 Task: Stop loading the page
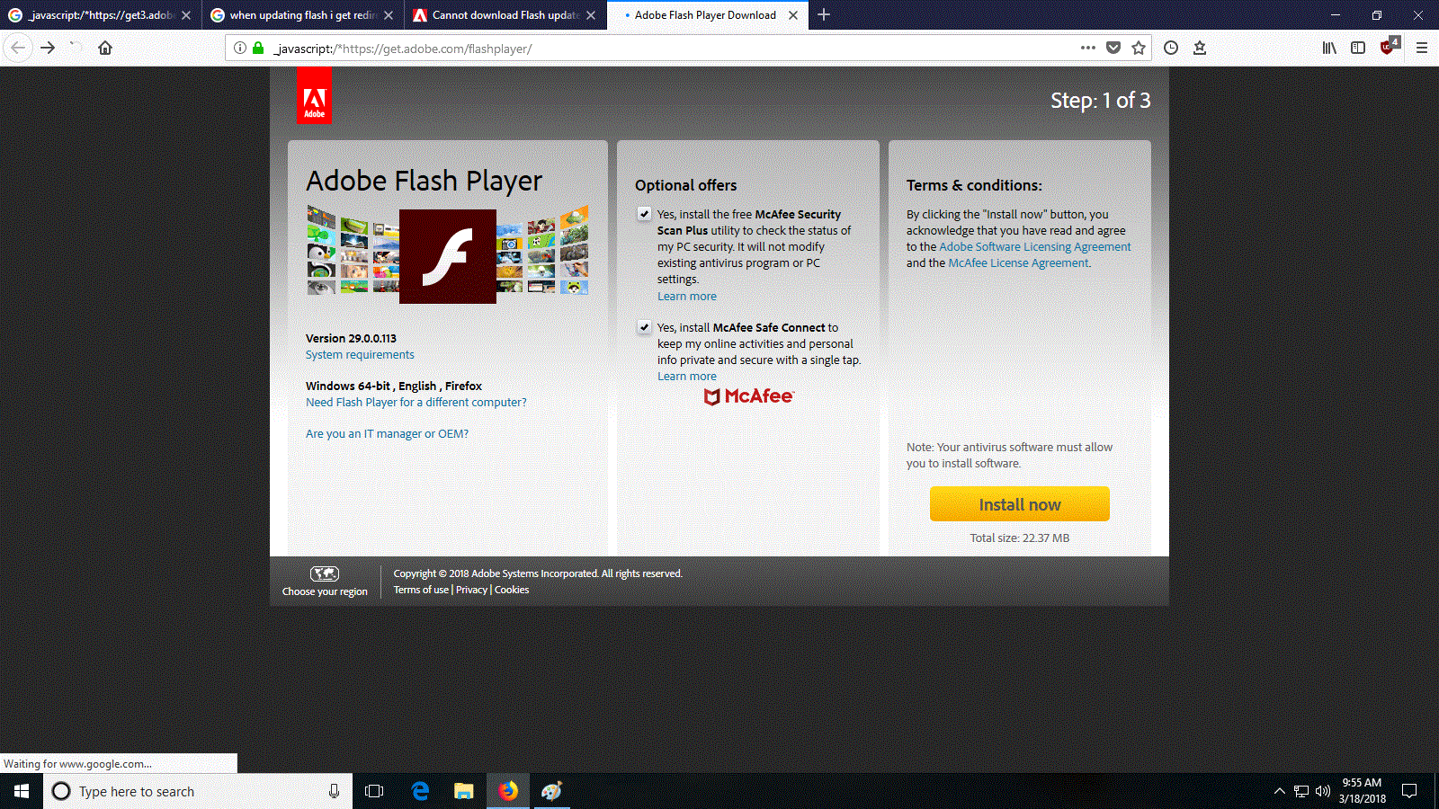[76, 48]
